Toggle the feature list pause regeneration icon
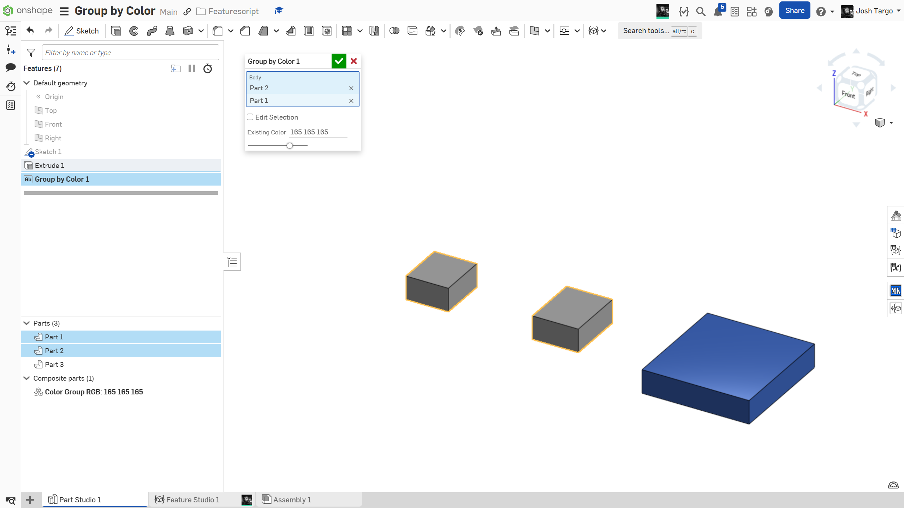The width and height of the screenshot is (904, 508). (x=192, y=68)
